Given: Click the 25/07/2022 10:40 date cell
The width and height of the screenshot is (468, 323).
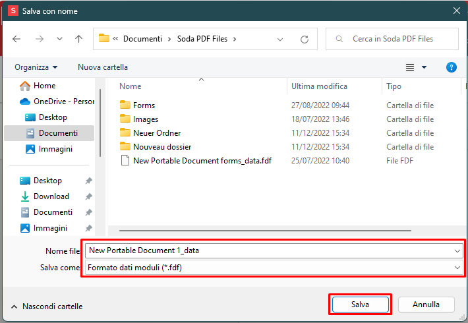Looking at the screenshot, I should click(320, 161).
